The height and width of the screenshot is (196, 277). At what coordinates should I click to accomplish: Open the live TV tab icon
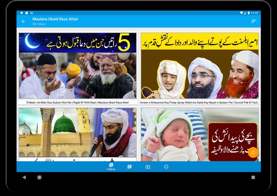[x=148, y=167]
